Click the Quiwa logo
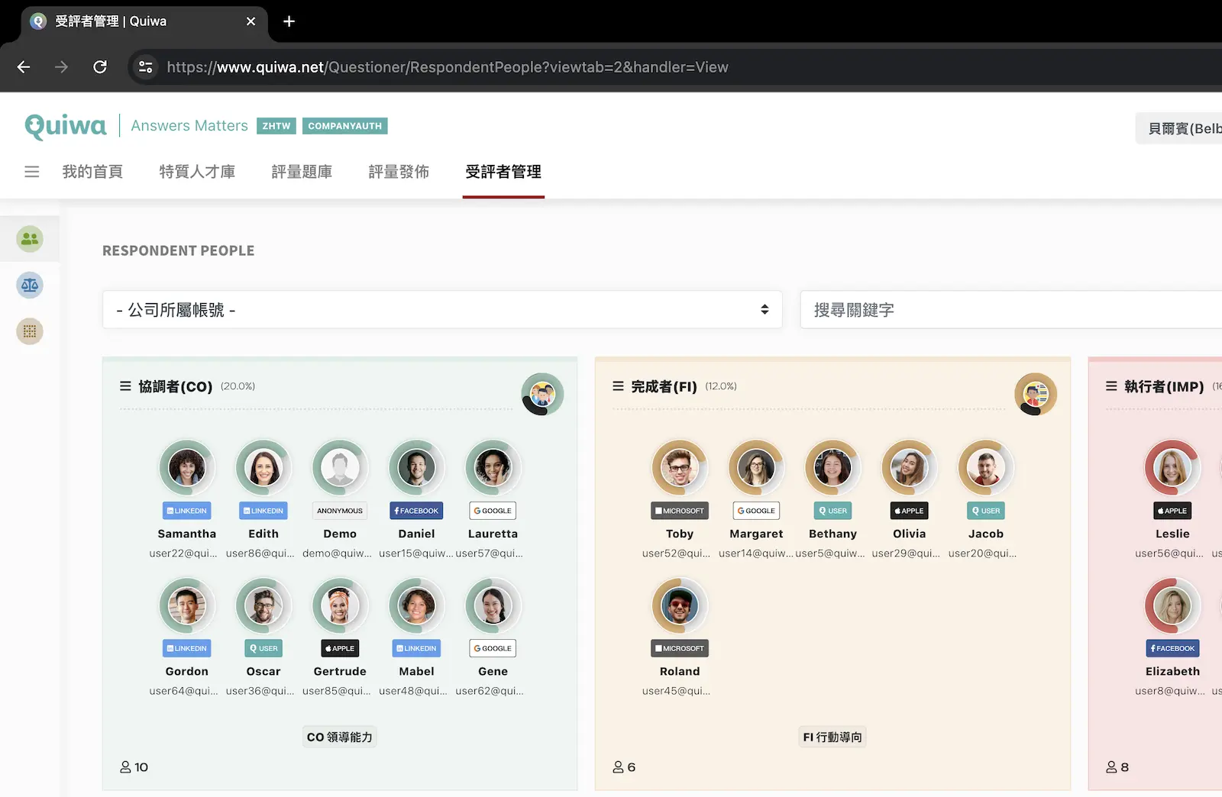This screenshot has width=1222, height=797. (66, 126)
